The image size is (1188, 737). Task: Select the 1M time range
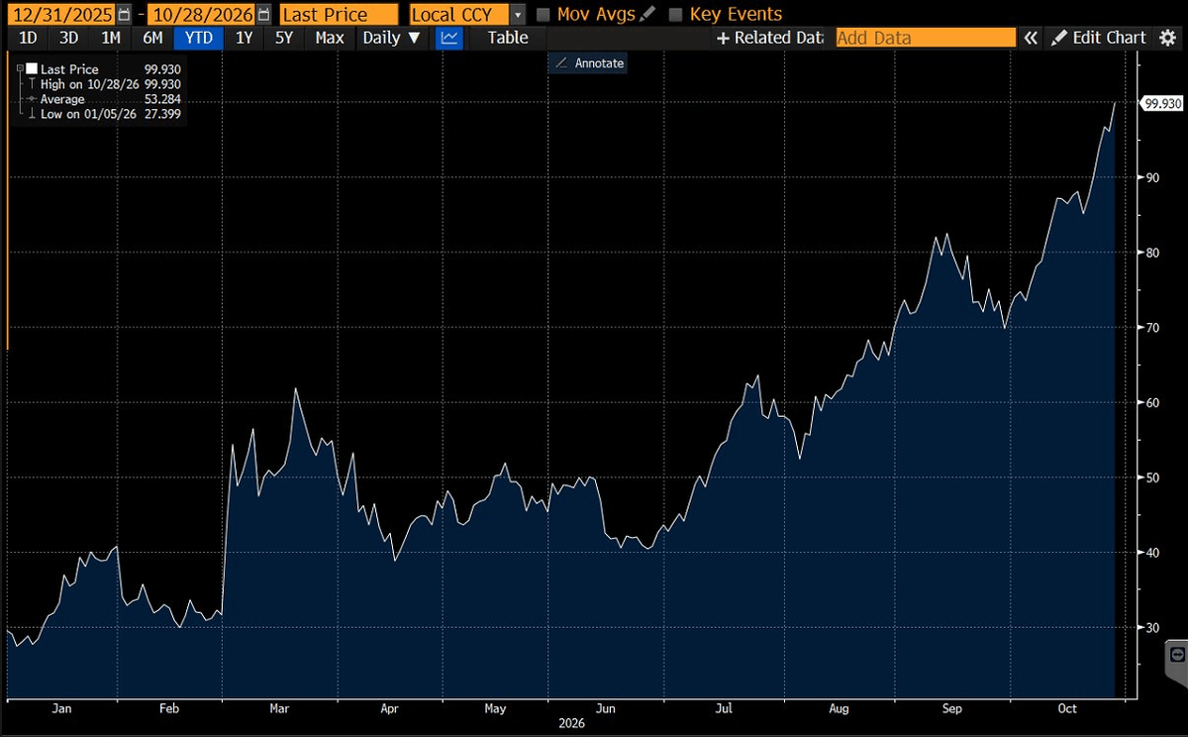[111, 38]
